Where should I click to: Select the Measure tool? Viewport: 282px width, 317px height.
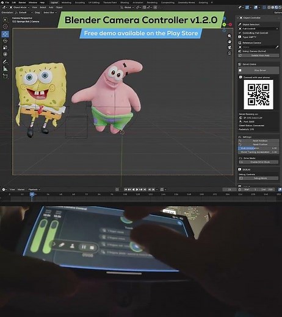pyautogui.click(x=5, y=69)
